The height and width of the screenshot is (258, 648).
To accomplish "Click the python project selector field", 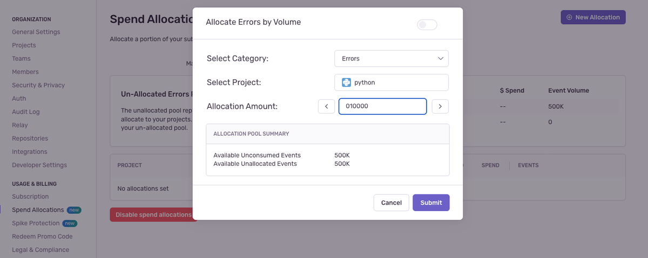I will point(391,82).
